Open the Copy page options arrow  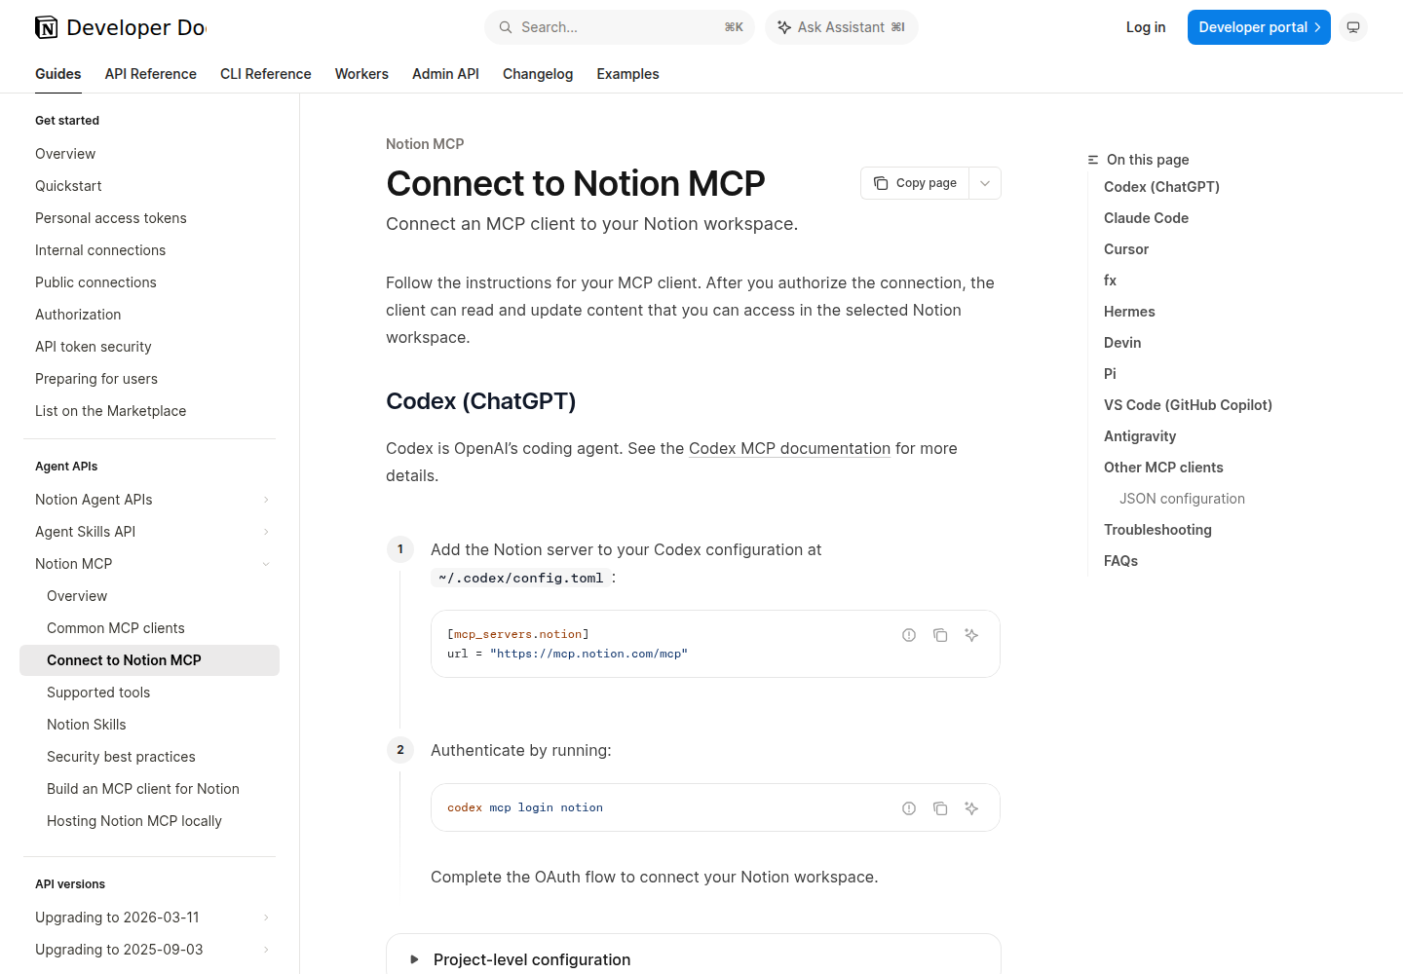[x=985, y=183]
